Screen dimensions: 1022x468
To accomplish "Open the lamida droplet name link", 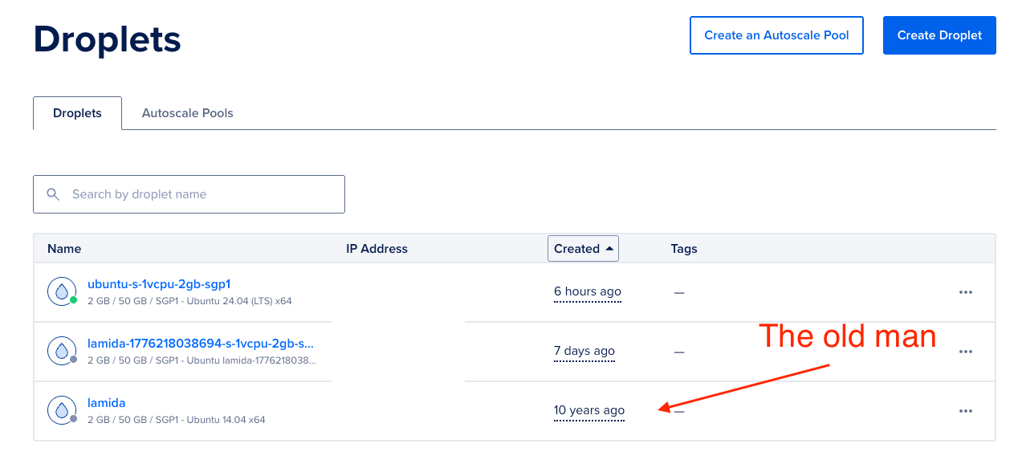I will pyautogui.click(x=106, y=403).
